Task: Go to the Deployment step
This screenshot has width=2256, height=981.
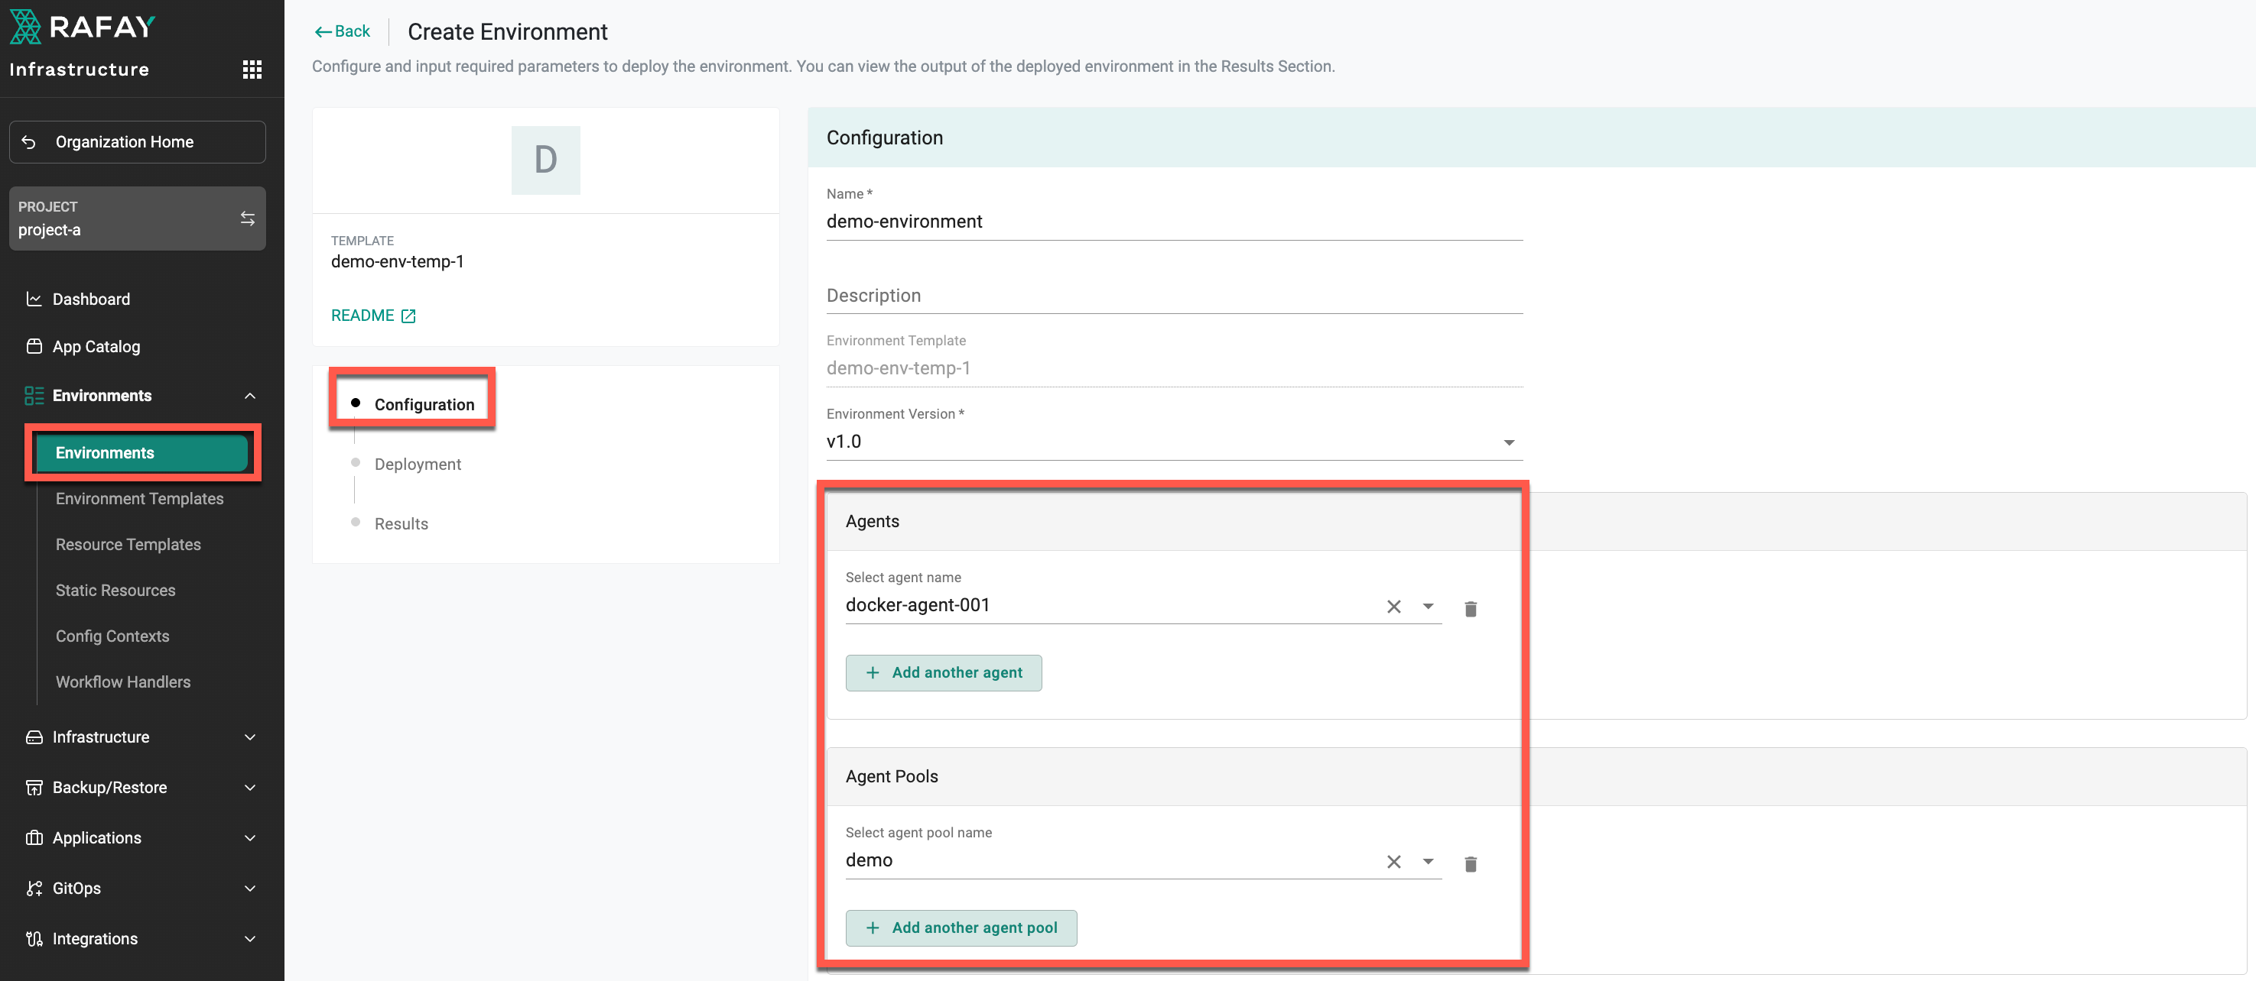Action: click(x=417, y=465)
